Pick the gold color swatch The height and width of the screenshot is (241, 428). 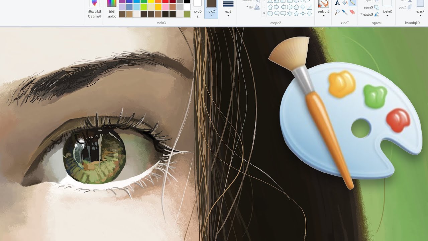point(158,7)
